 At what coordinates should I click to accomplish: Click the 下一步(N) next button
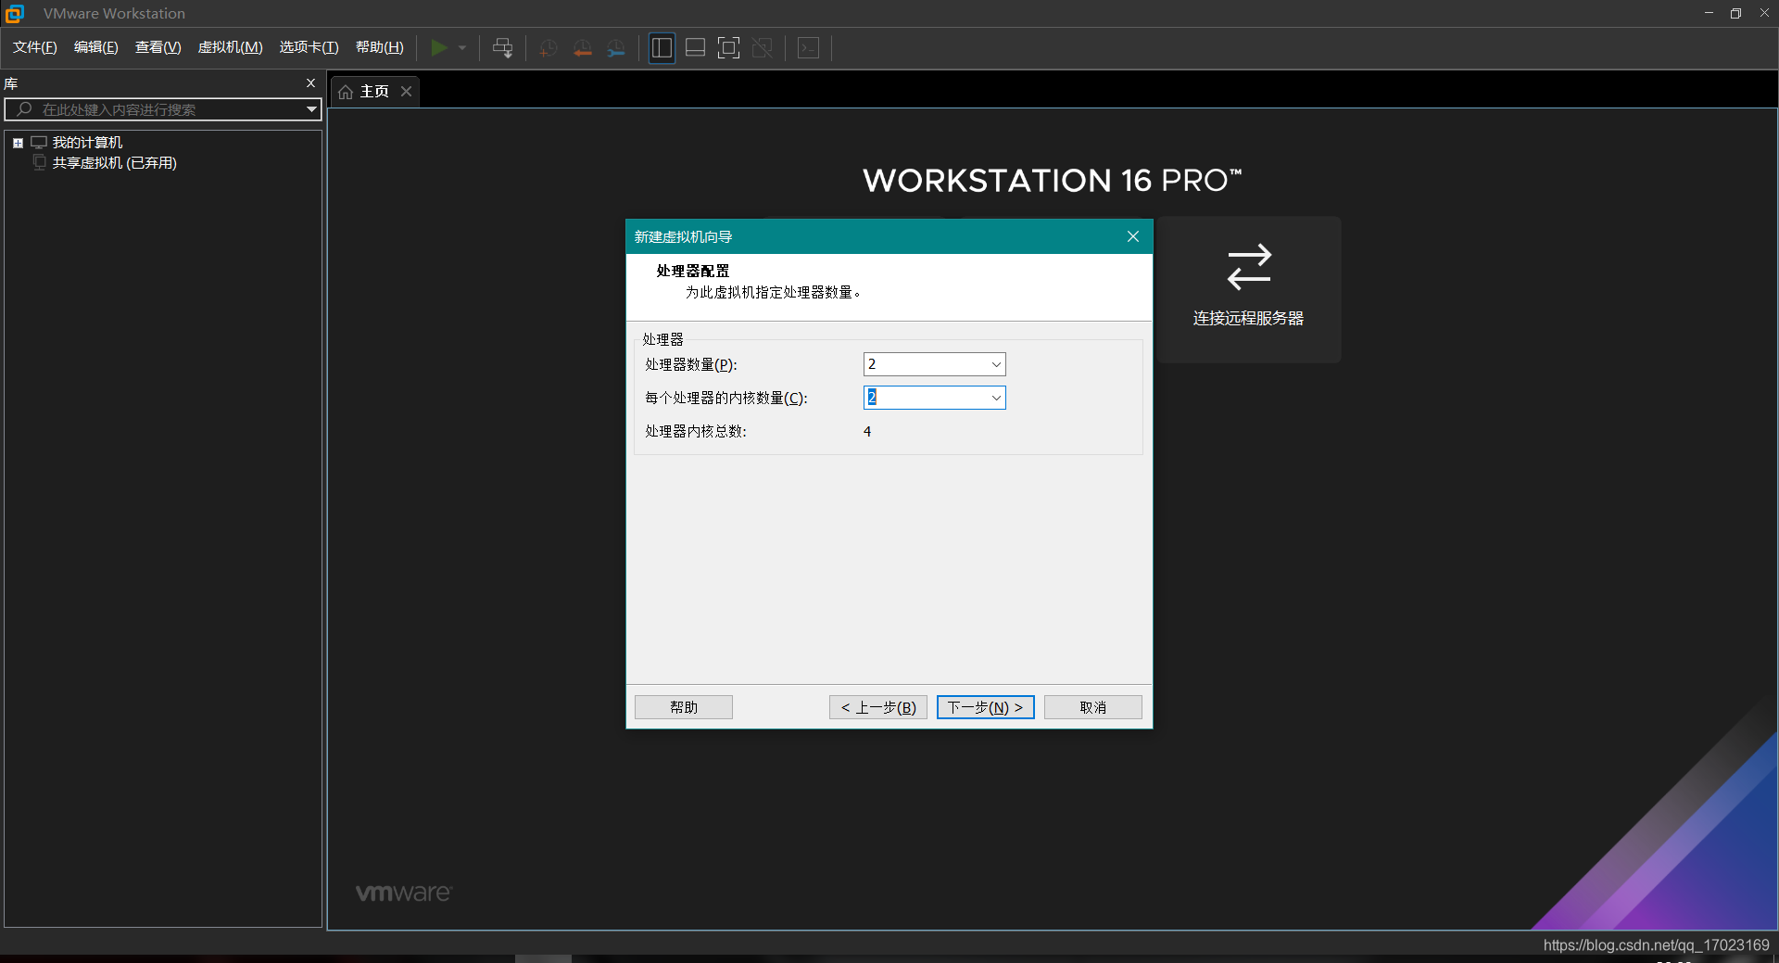click(x=986, y=707)
